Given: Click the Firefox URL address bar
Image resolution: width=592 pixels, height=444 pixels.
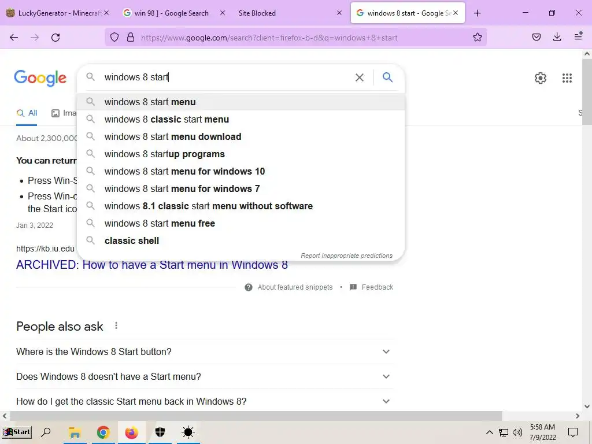Looking at the screenshot, I should pyautogui.click(x=296, y=38).
